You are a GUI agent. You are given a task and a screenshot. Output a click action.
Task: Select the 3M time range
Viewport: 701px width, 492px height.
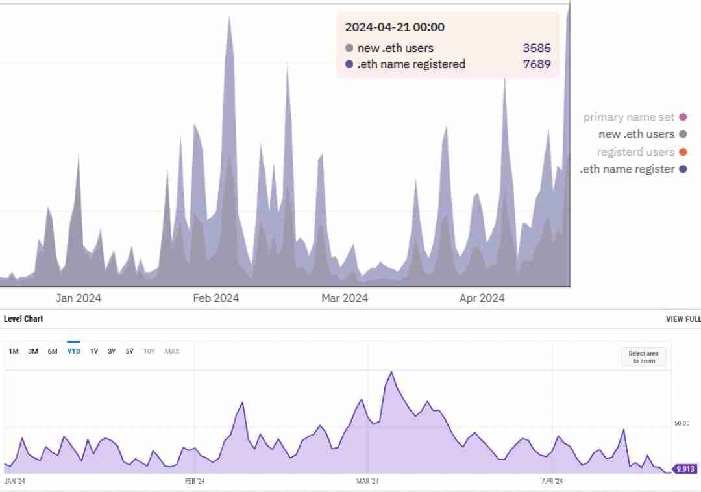tap(33, 351)
